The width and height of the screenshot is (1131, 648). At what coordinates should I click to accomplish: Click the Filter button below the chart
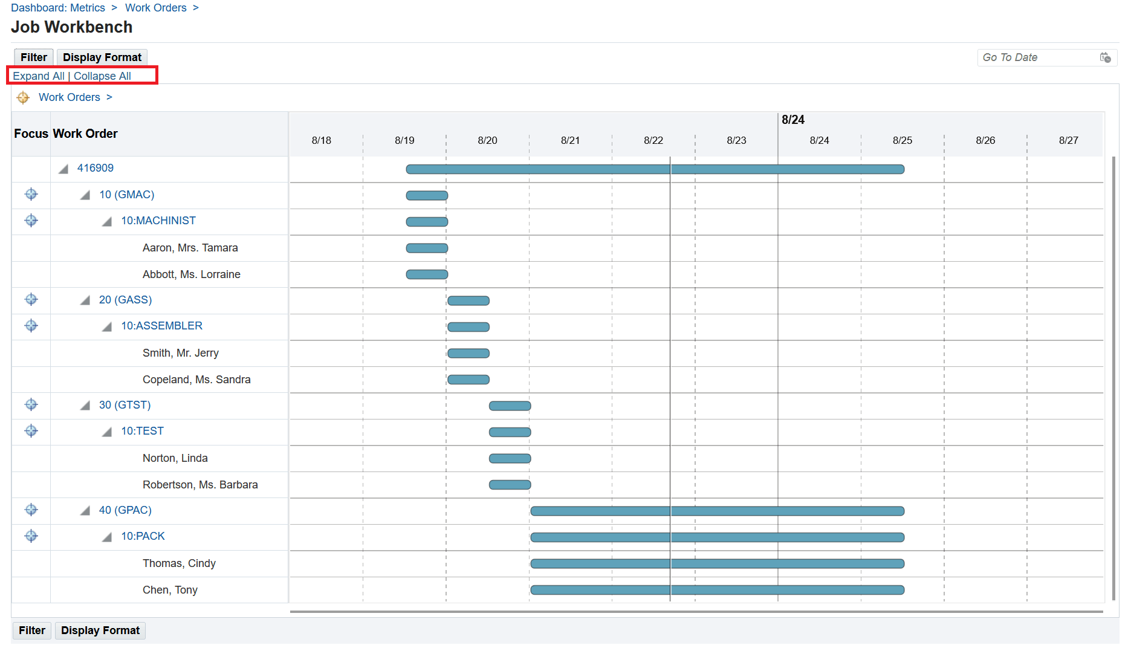coord(32,630)
